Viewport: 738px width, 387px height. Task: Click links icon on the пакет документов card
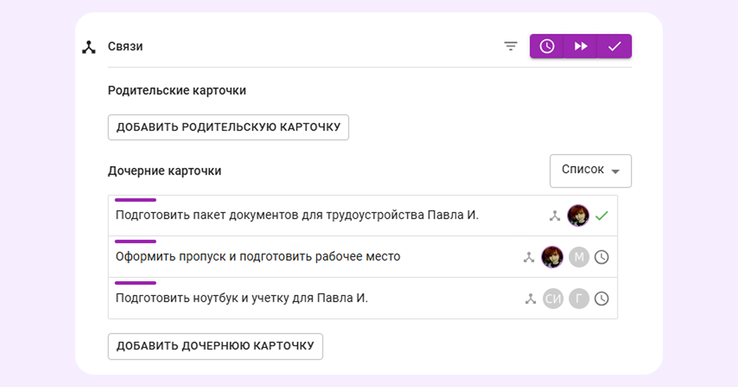pyautogui.click(x=554, y=216)
